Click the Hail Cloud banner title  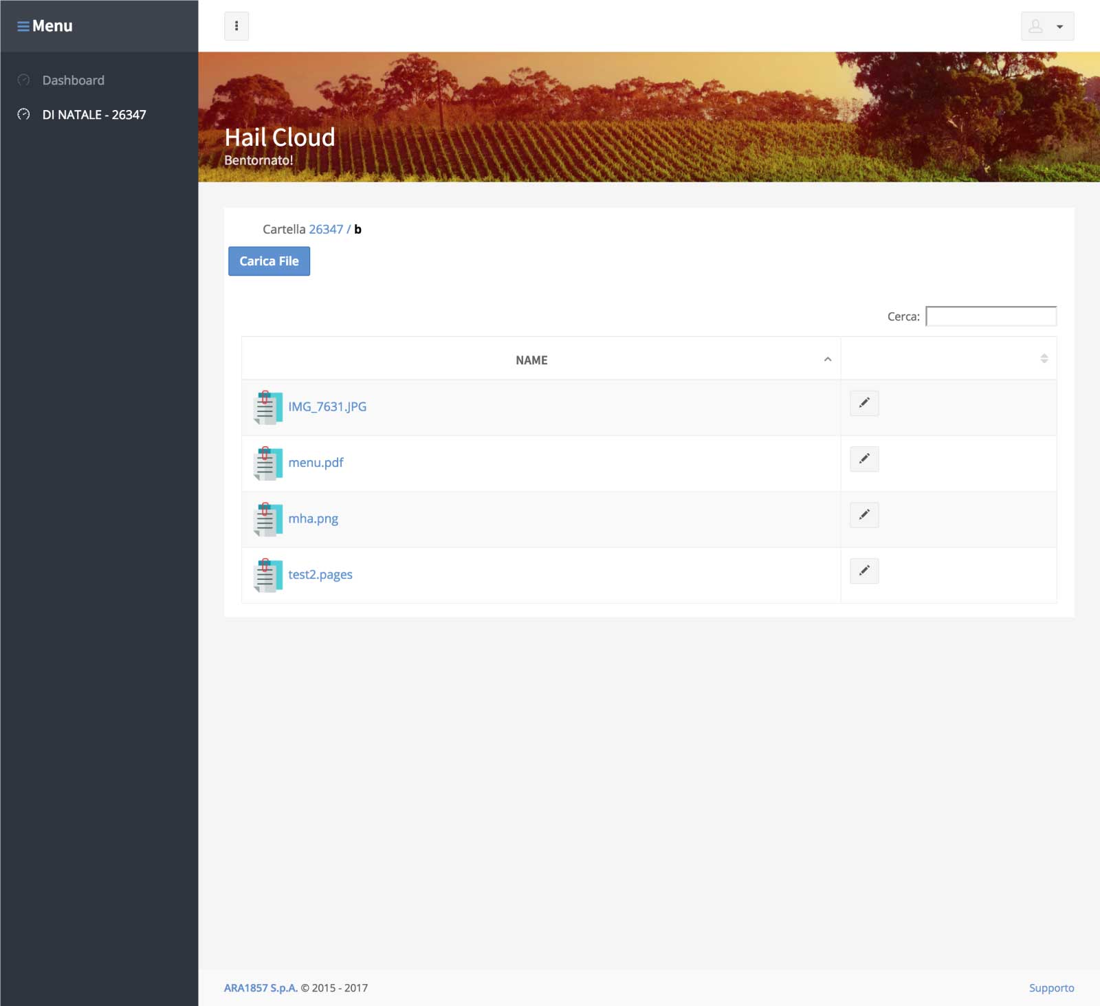pos(280,138)
